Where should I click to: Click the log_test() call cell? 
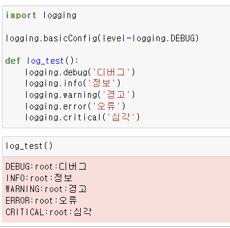pyautogui.click(x=116, y=146)
